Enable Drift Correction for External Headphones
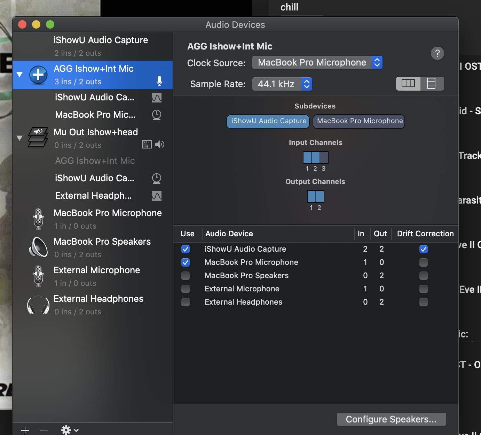Viewport: 481px width, 435px height. pyautogui.click(x=424, y=302)
